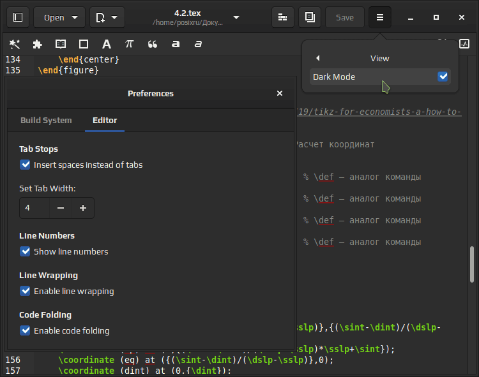This screenshot has height=377, width=479.
Task: Switch to the Build System tab
Action: pyautogui.click(x=46, y=120)
